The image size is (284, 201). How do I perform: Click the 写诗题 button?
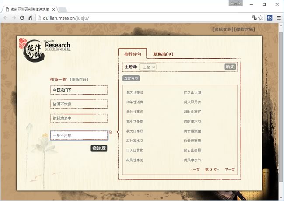click(99, 148)
